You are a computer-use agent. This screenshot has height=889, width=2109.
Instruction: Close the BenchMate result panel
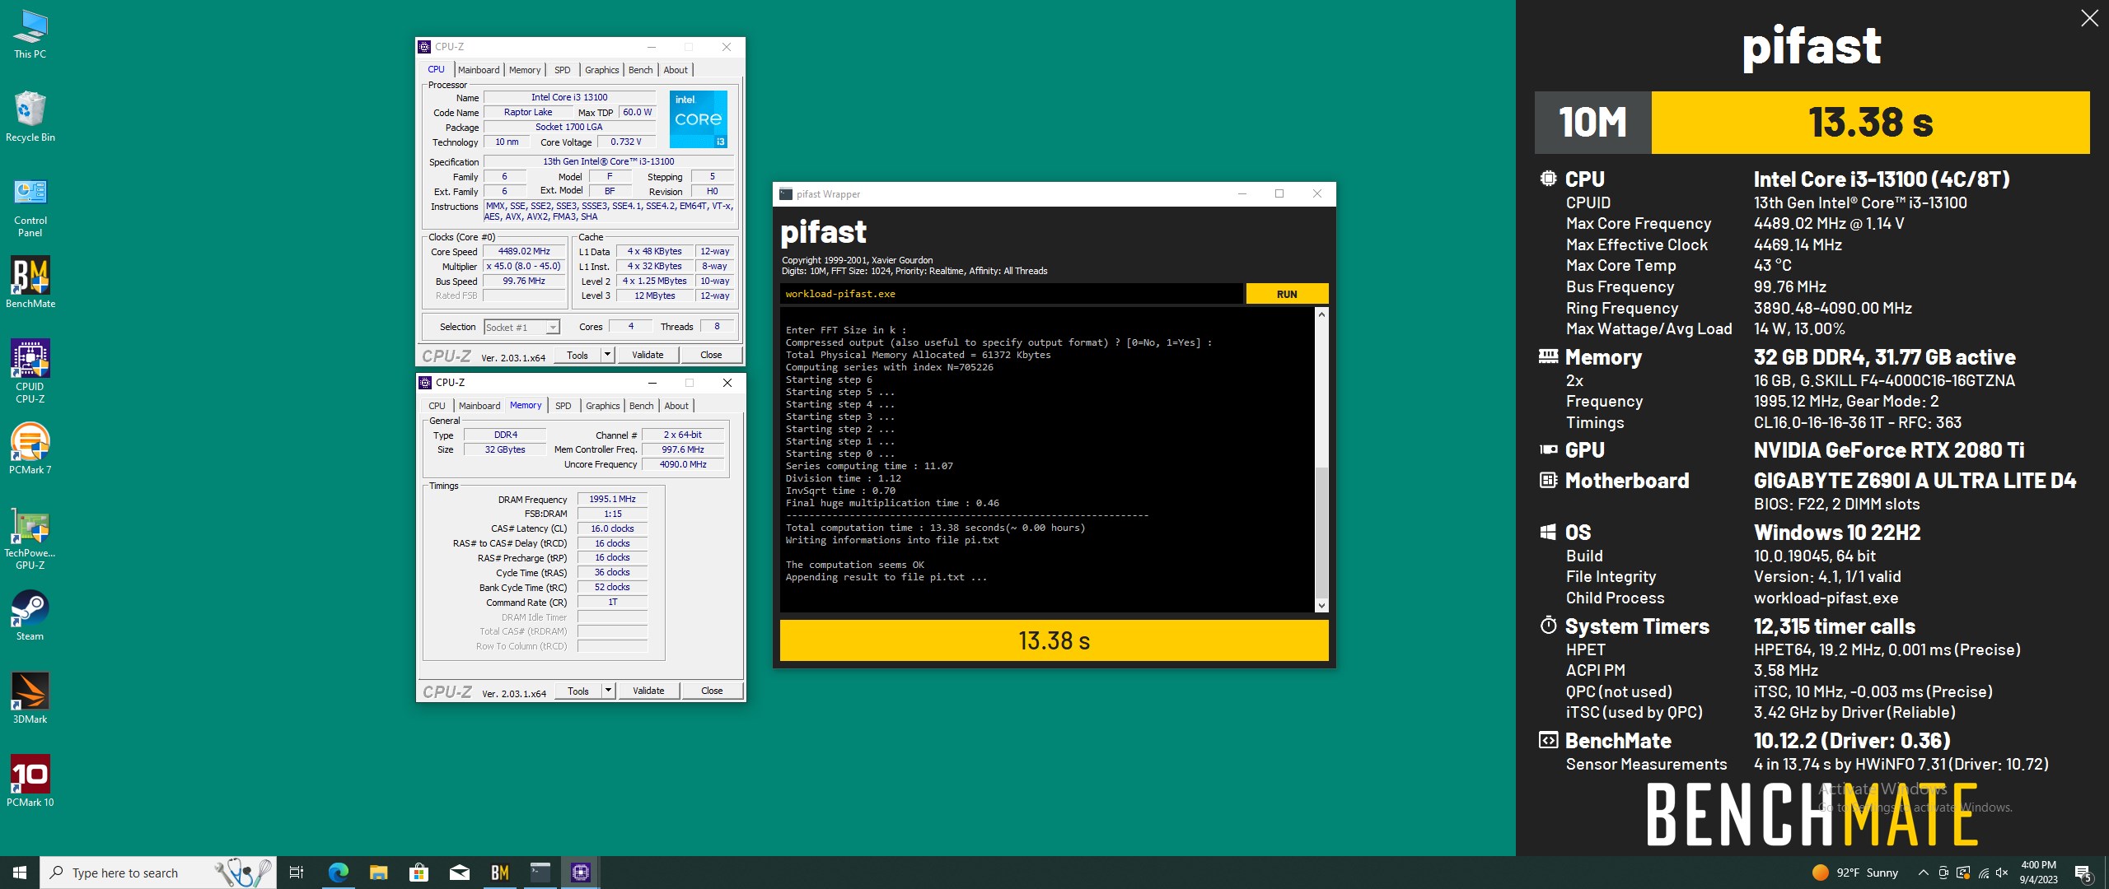pyautogui.click(x=2089, y=18)
